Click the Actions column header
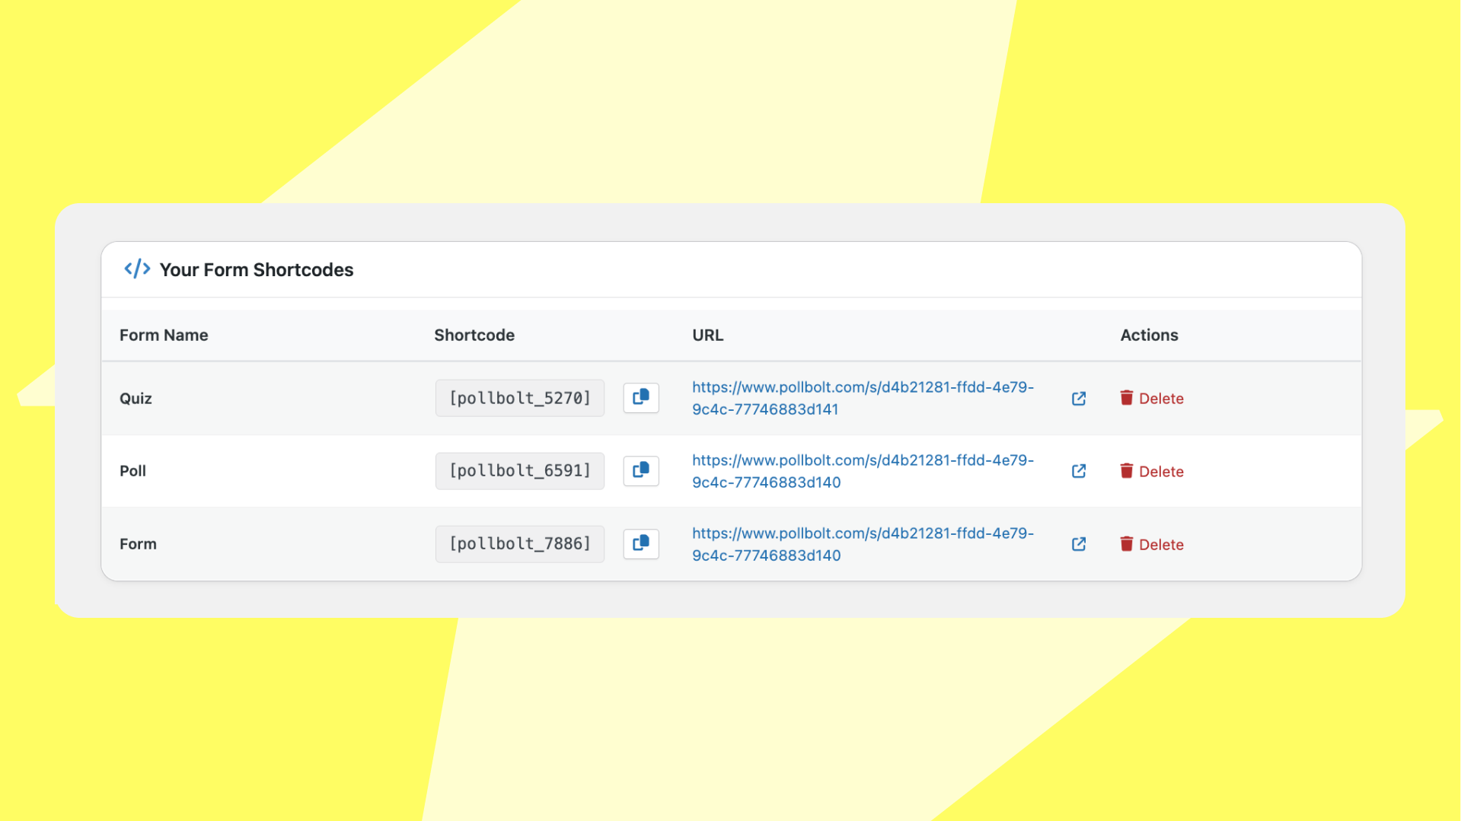This screenshot has height=821, width=1461. point(1149,335)
